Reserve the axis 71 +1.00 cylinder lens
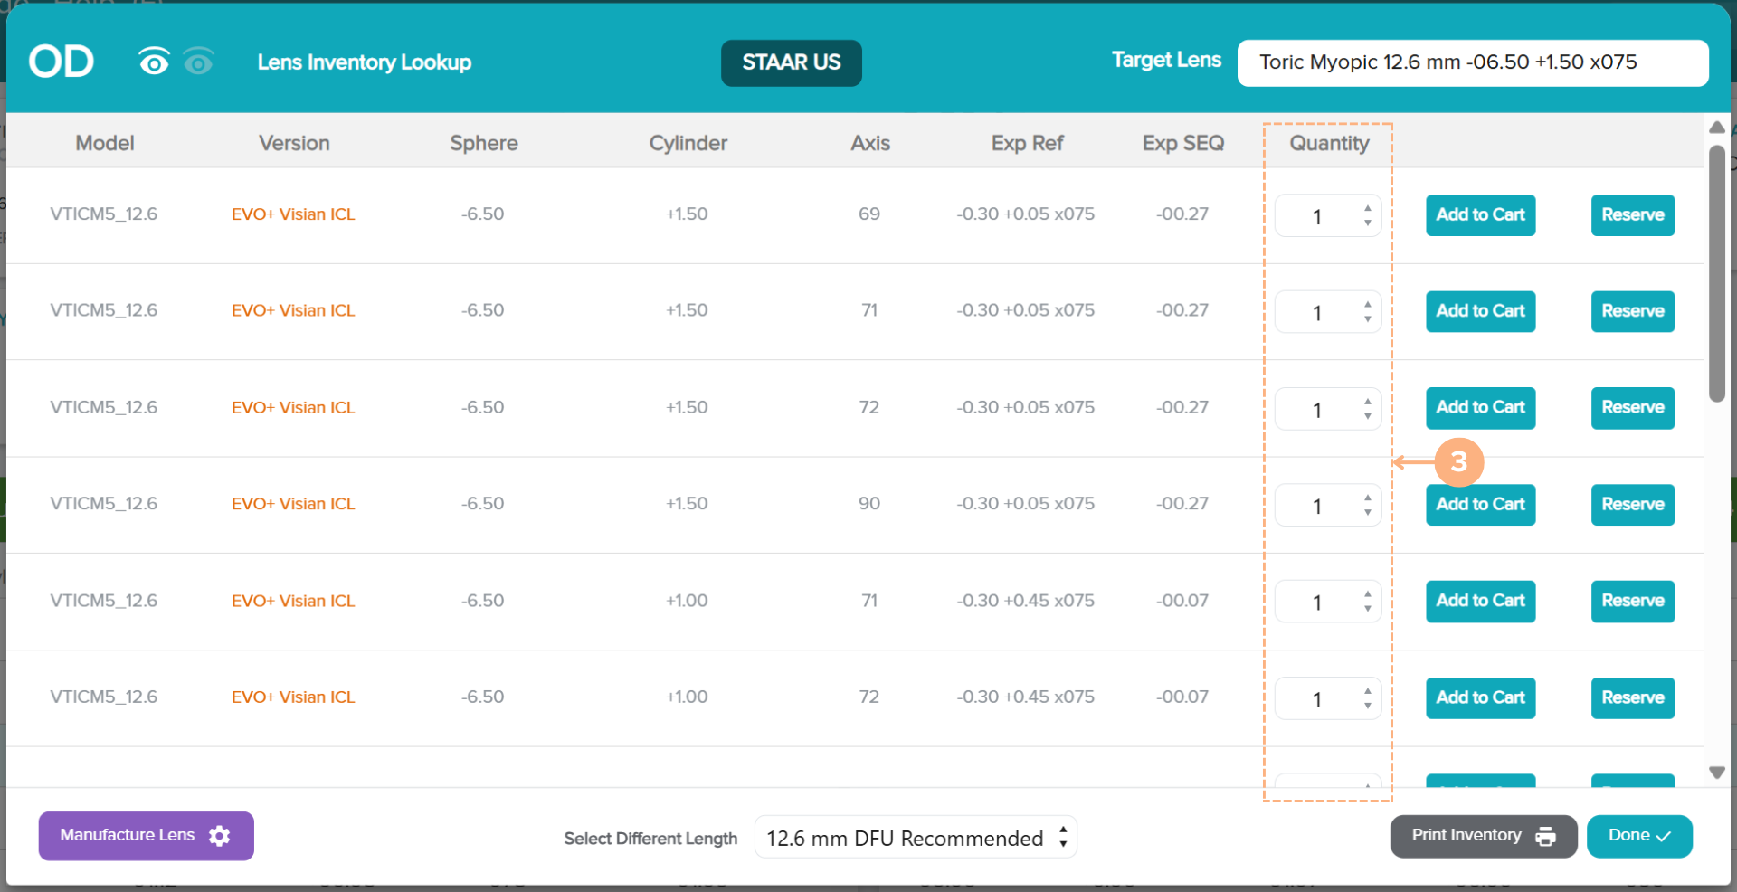Viewport: 1737px width, 892px height. [1632, 601]
